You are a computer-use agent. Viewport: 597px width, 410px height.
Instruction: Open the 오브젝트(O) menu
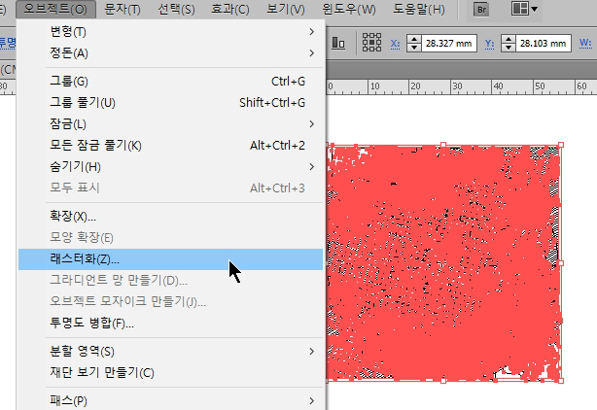[x=55, y=9]
